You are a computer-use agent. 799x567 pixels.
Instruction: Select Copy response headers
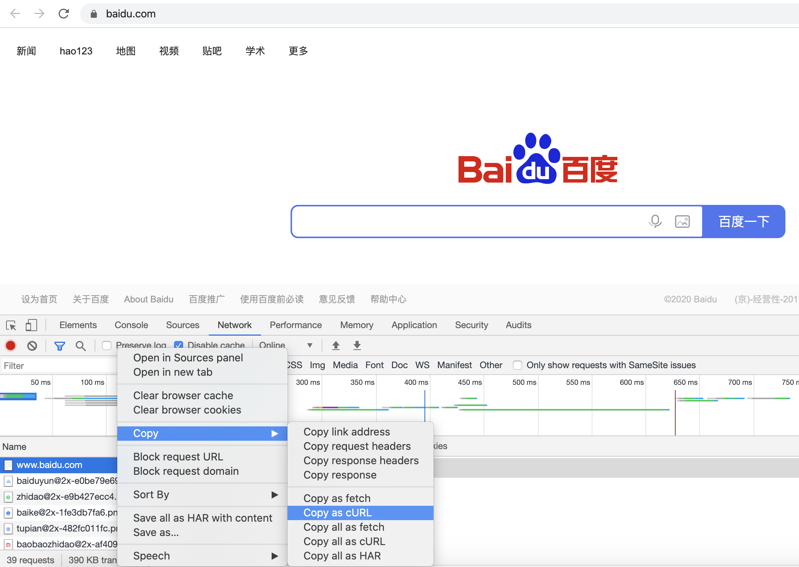(361, 461)
